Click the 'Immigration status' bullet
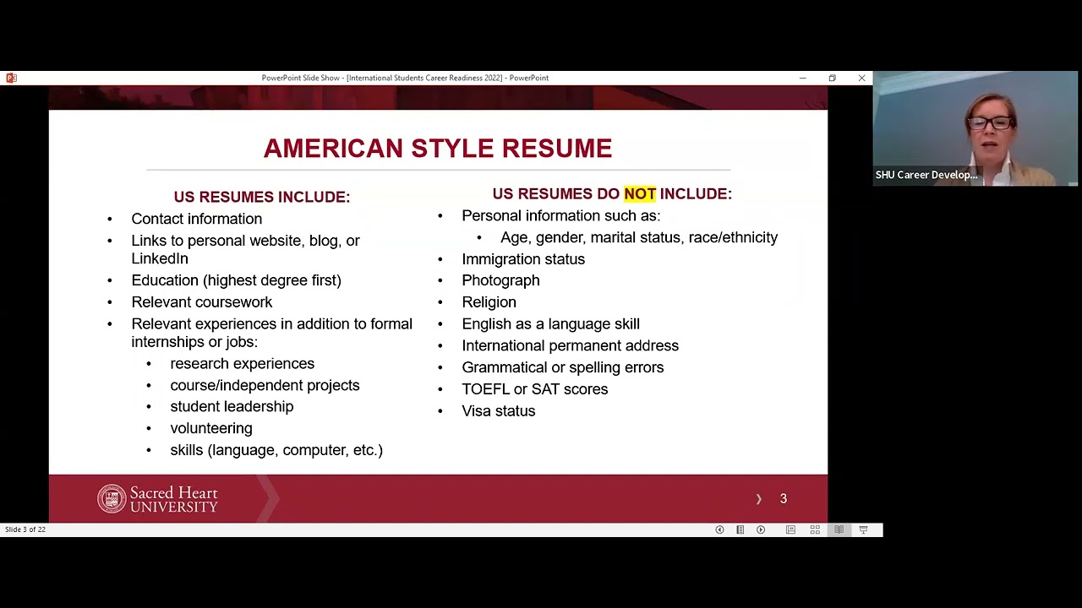Screen dimensions: 1082x608 [x=523, y=259]
